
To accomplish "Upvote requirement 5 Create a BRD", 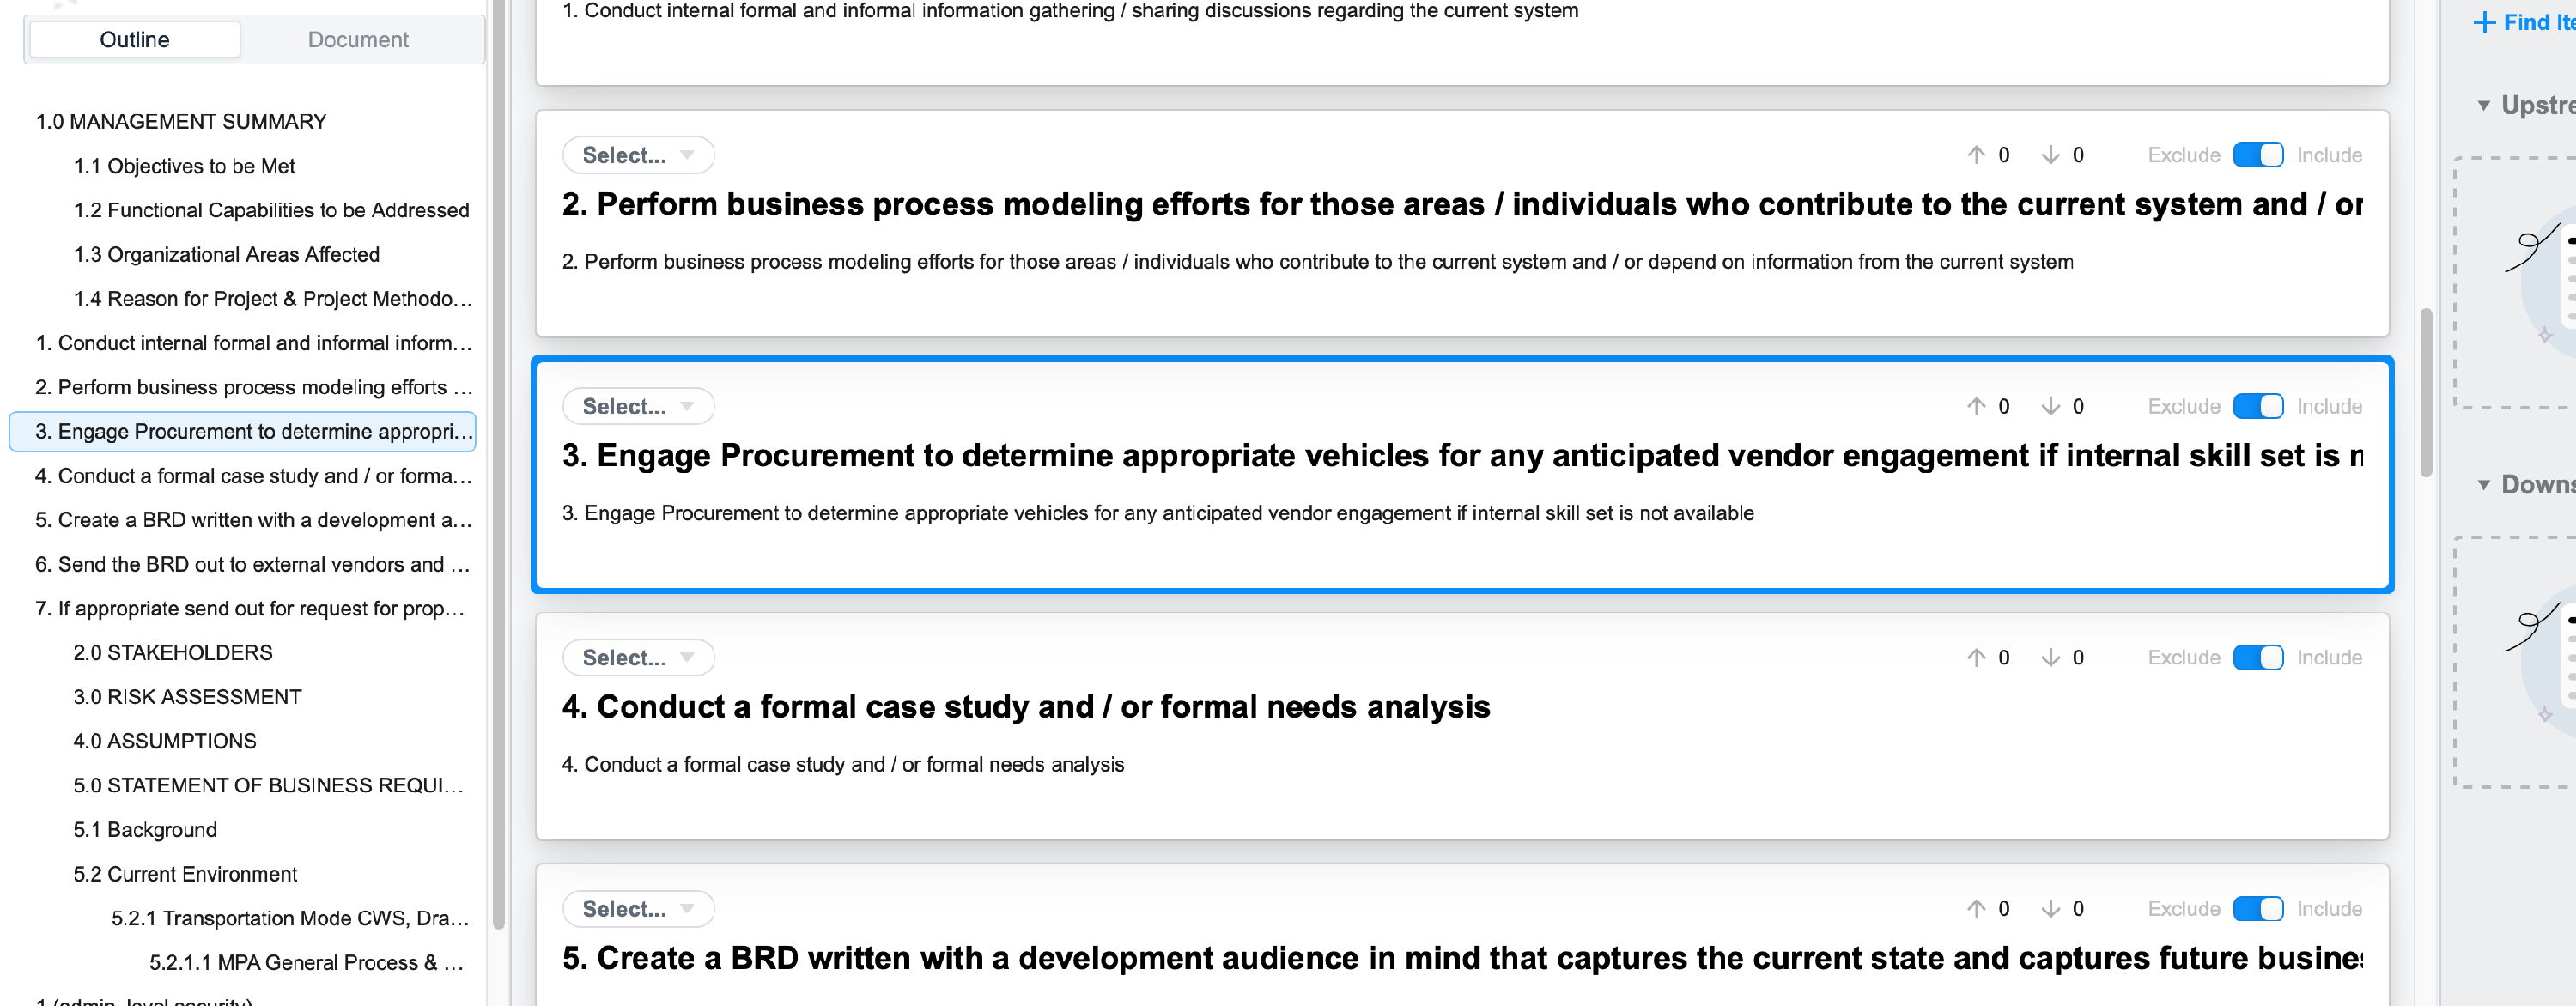I will [x=1975, y=908].
